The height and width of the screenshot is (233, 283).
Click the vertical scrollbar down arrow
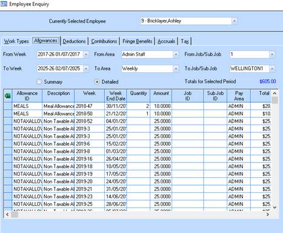[x=275, y=208]
